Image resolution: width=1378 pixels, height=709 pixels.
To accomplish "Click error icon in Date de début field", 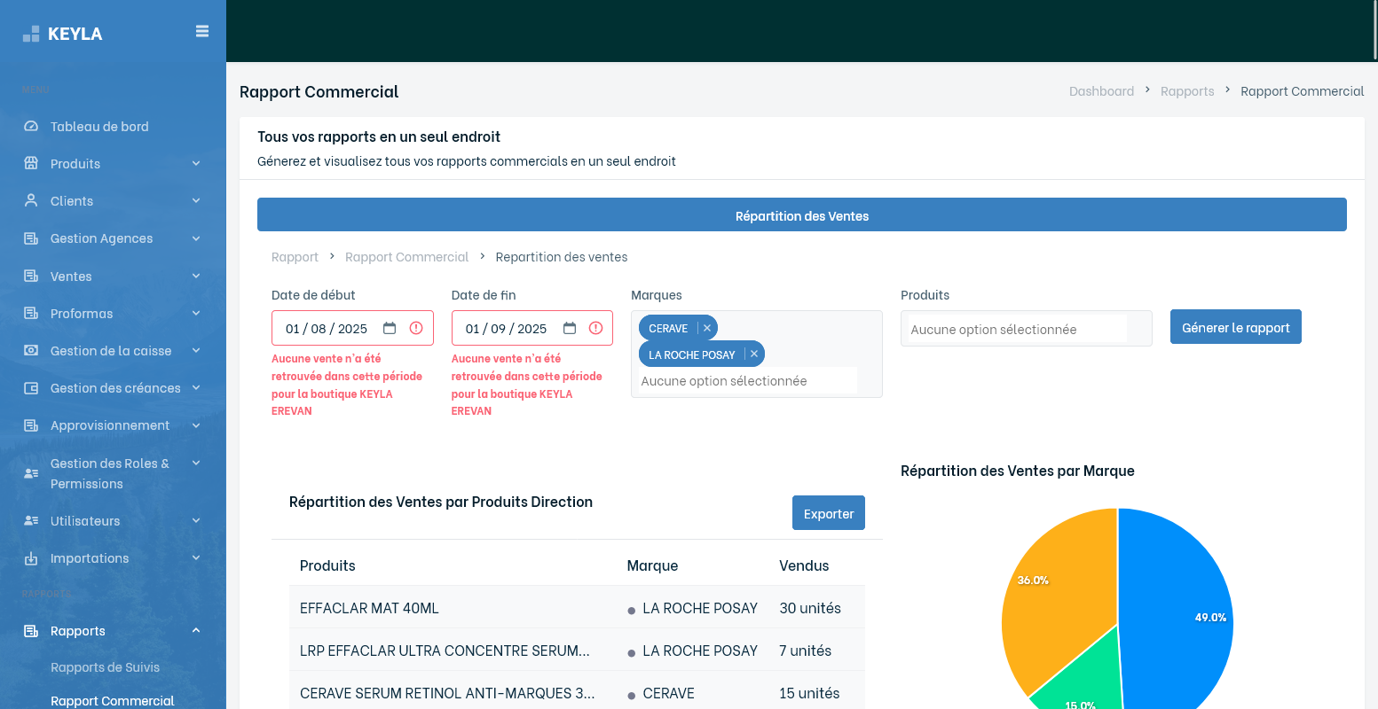I will (x=416, y=328).
